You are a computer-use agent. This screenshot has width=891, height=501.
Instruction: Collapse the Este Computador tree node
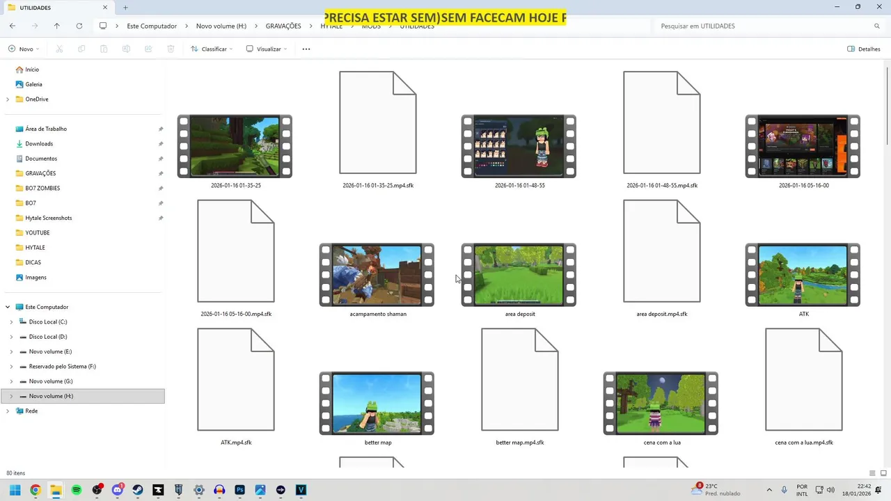tap(8, 307)
